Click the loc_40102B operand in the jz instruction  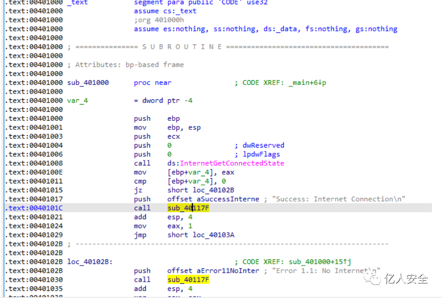[214, 190]
